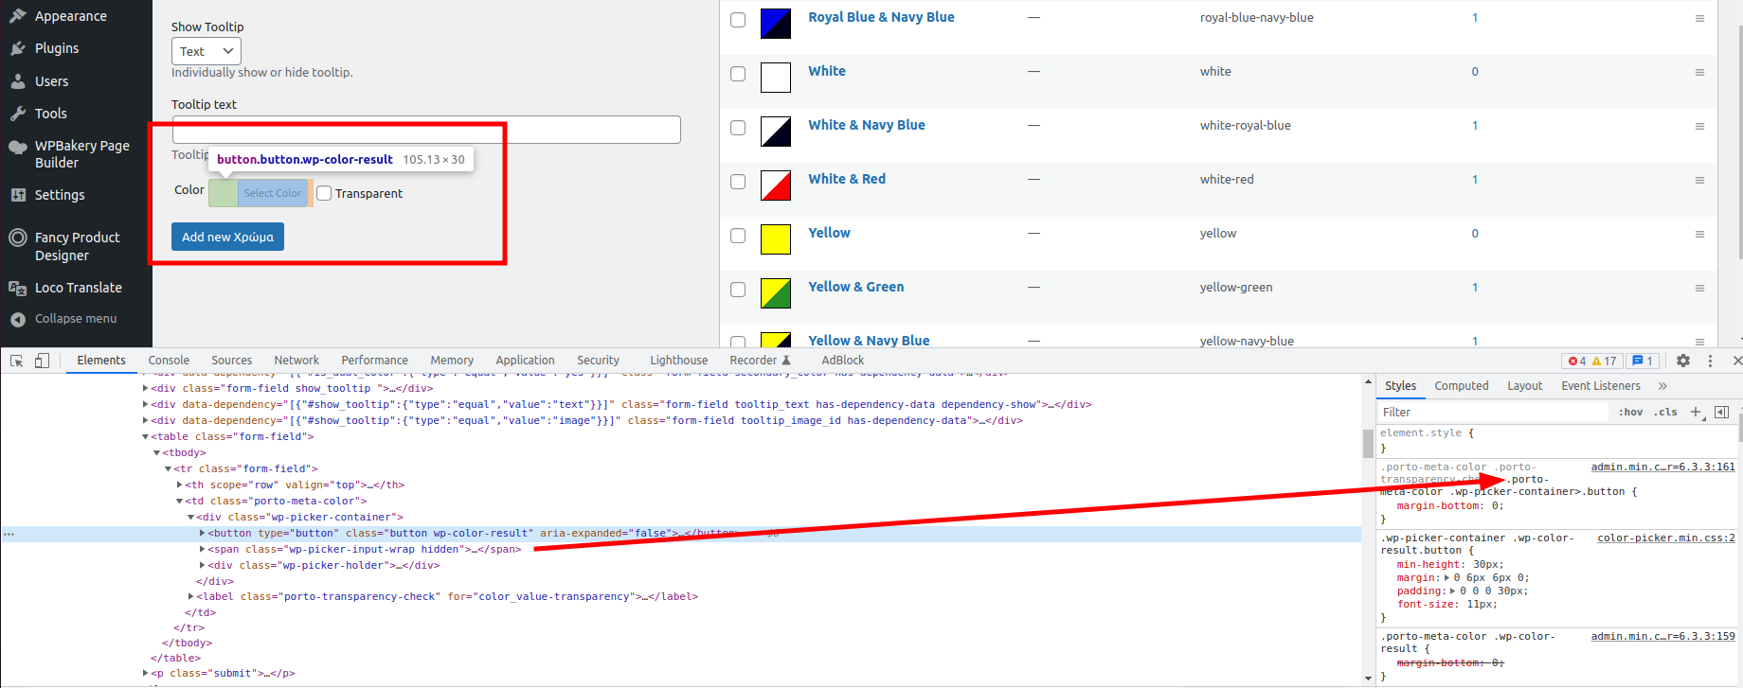
Task: Toggle the :hov element state button
Action: coord(1630,413)
